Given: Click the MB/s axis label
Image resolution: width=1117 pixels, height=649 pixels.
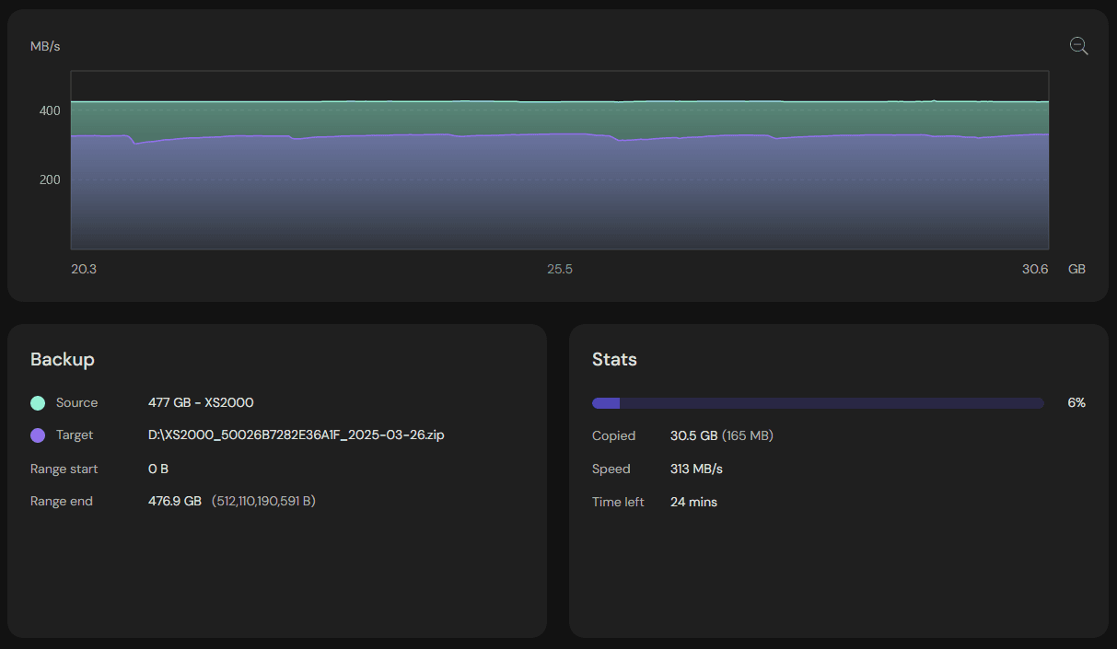Looking at the screenshot, I should 45,46.
